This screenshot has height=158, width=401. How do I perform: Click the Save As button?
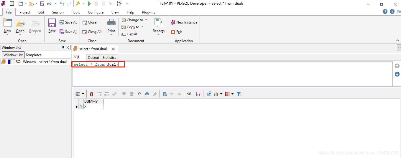click(x=68, y=22)
